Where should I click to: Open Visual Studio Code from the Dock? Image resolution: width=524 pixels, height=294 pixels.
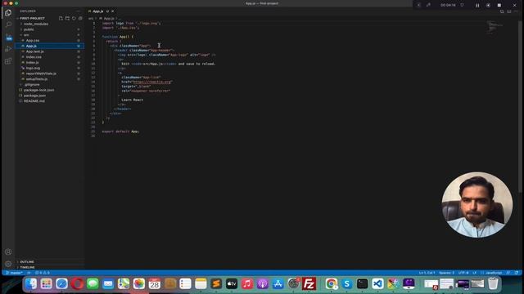pyautogui.click(x=377, y=283)
